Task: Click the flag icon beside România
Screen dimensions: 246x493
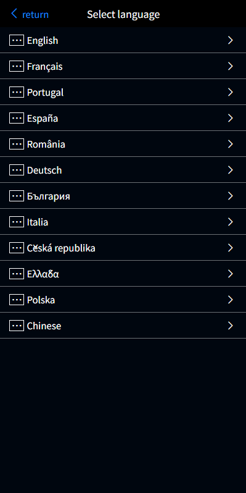Action: 17,144
